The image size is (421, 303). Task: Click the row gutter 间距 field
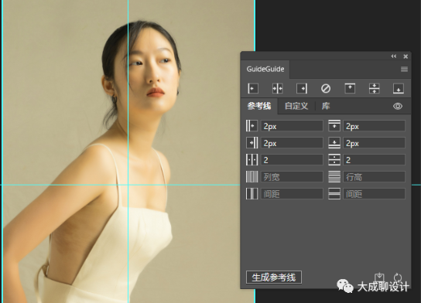click(x=375, y=194)
